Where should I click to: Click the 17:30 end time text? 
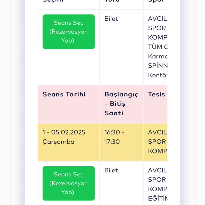coord(112,142)
